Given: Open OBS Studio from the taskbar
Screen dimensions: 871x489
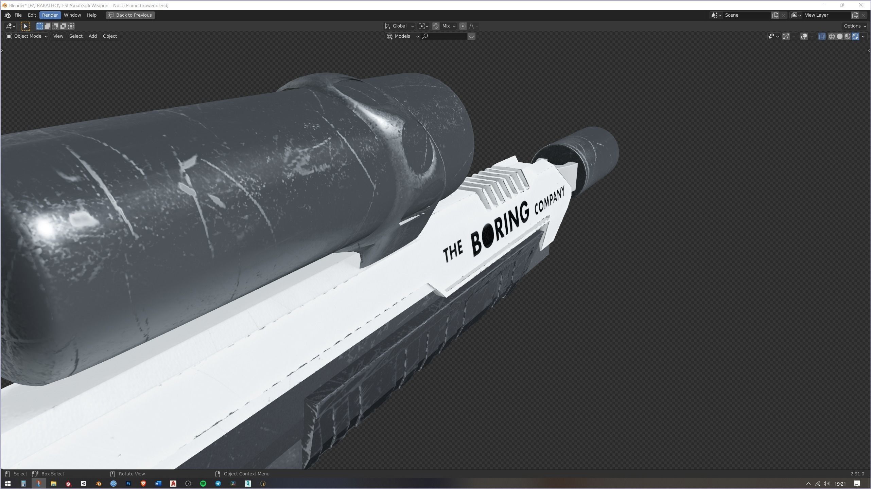Looking at the screenshot, I should 188,484.
